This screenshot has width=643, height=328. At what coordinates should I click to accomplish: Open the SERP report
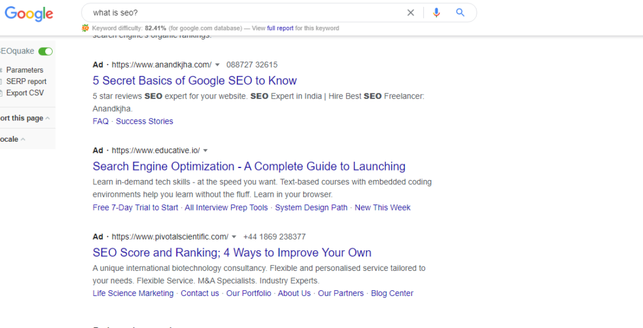pyautogui.click(x=26, y=82)
